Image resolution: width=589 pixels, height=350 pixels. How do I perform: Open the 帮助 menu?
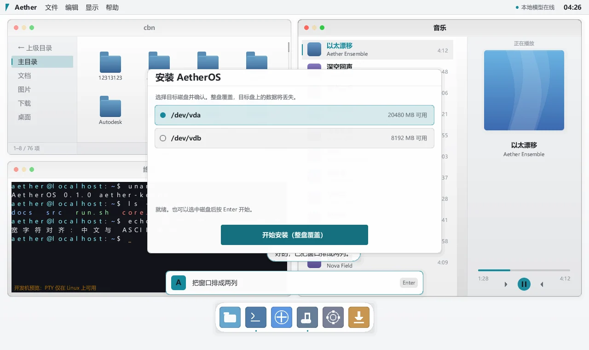point(112,7)
